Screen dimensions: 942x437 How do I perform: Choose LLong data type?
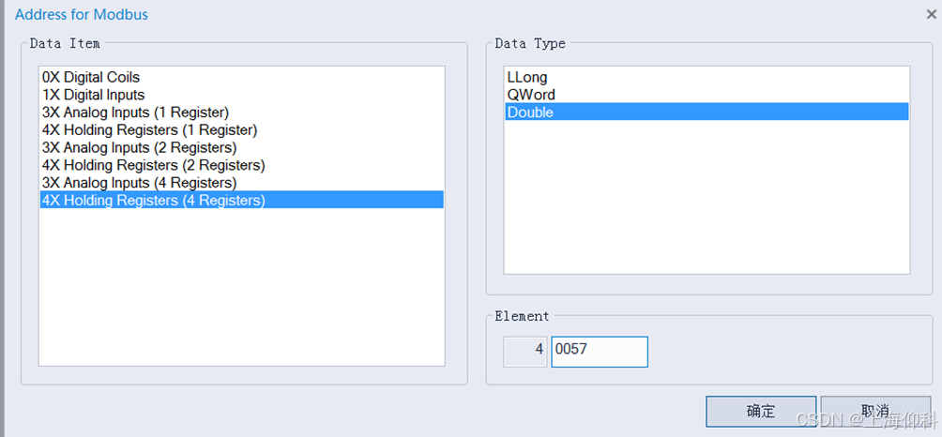[706, 78]
